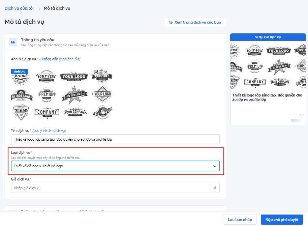This screenshot has height=226, width=308.
Task: Go to Dịch vụ của tôi breadcrumb
Action: (x=19, y=8)
